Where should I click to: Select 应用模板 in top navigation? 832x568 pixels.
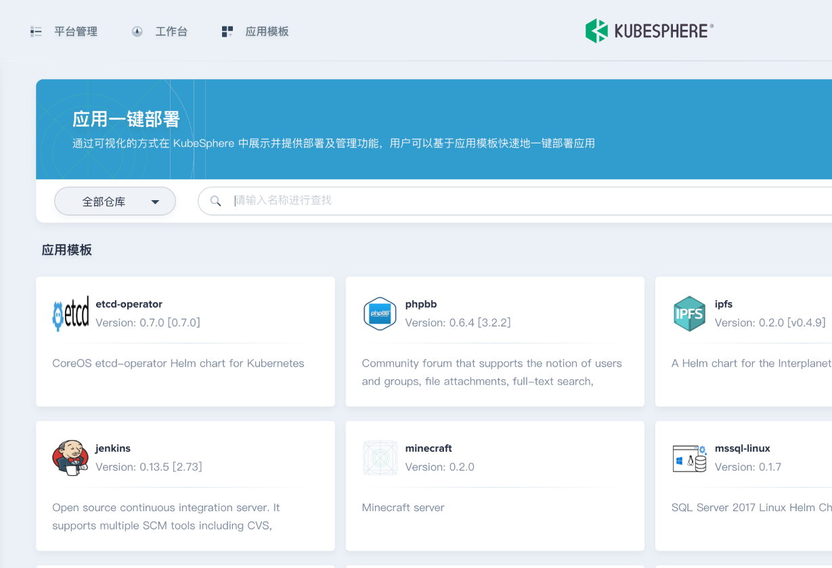[x=267, y=32]
